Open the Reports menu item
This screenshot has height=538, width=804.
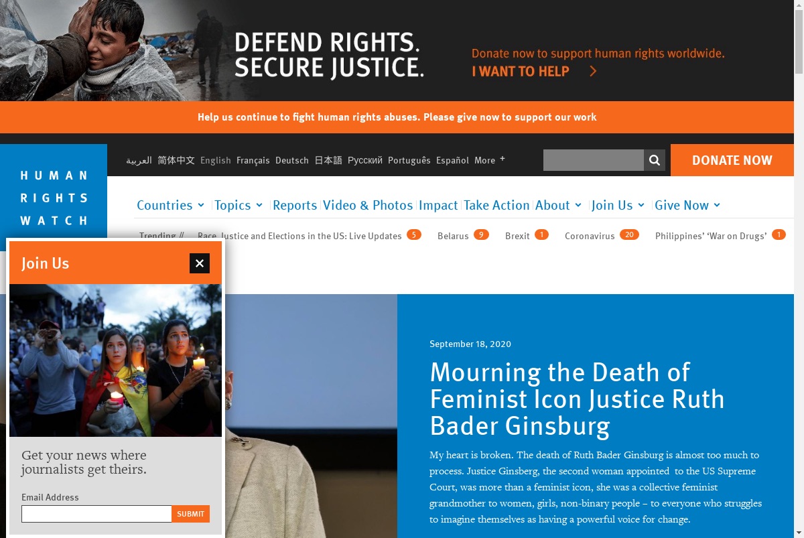coord(295,205)
